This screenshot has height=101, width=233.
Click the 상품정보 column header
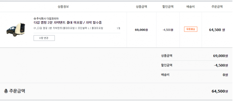click(63, 6)
